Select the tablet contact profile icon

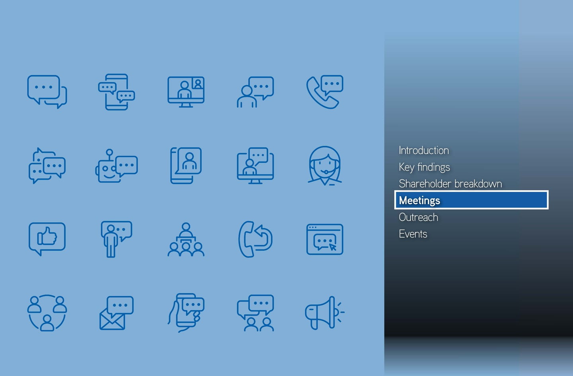[x=186, y=166]
